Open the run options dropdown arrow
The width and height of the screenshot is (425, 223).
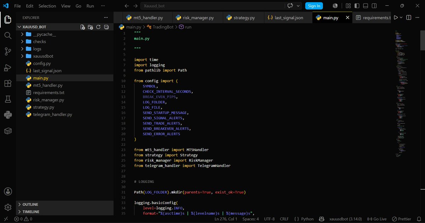[x=401, y=17]
